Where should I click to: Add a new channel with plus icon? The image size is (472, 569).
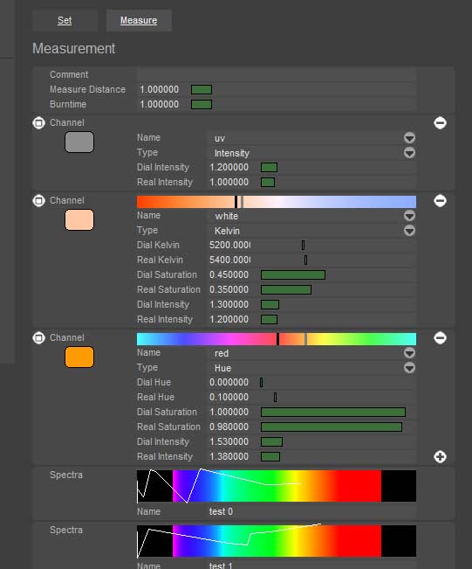[440, 456]
